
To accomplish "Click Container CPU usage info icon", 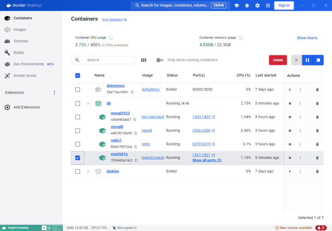I will (x=111, y=38).
